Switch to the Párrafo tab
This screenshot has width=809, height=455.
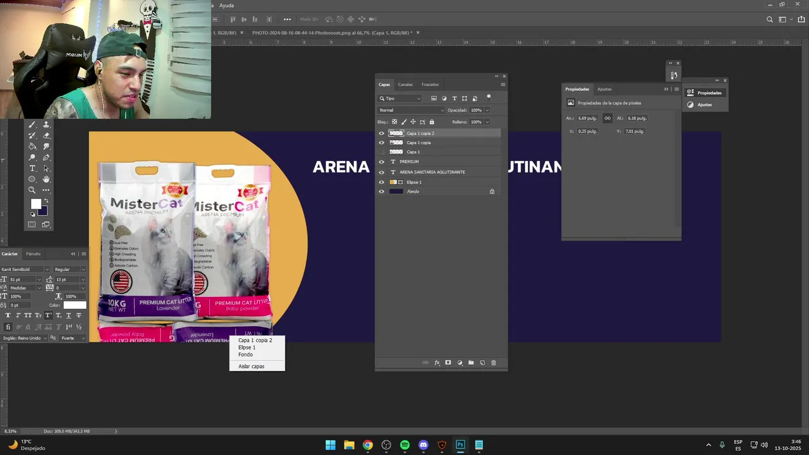33,254
